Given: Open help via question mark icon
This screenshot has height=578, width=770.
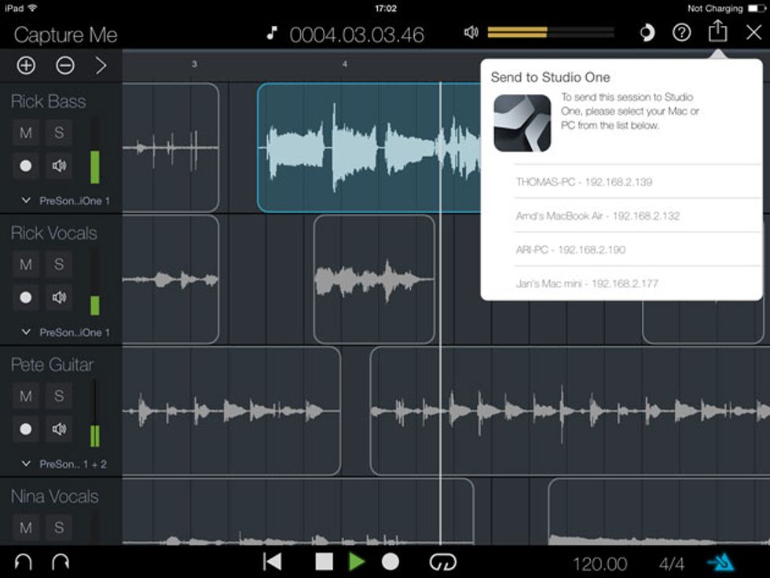Looking at the screenshot, I should [x=681, y=33].
